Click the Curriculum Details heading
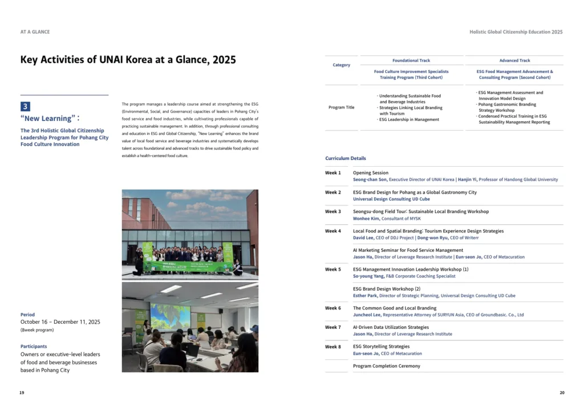The width and height of the screenshot is (584, 414). tap(346, 158)
